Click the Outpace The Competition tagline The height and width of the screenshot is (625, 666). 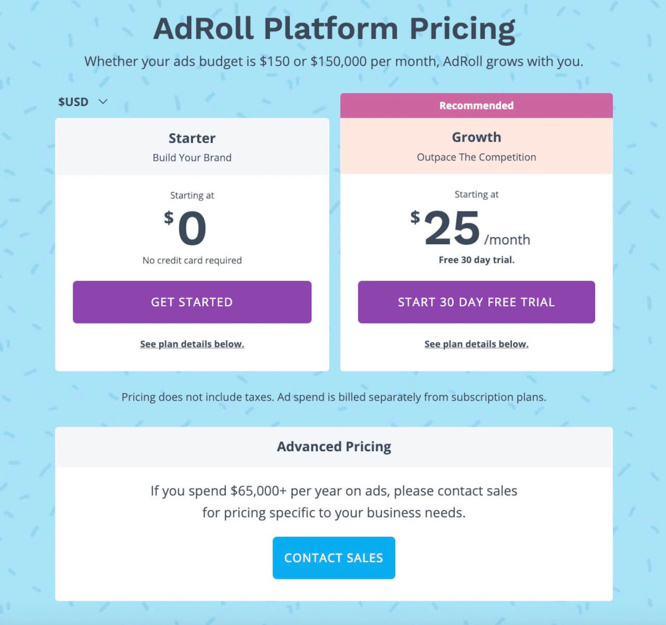(476, 157)
